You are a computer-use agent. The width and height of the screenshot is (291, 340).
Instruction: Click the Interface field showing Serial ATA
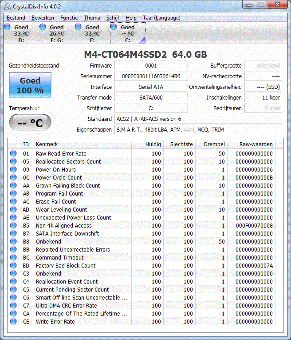(151, 87)
